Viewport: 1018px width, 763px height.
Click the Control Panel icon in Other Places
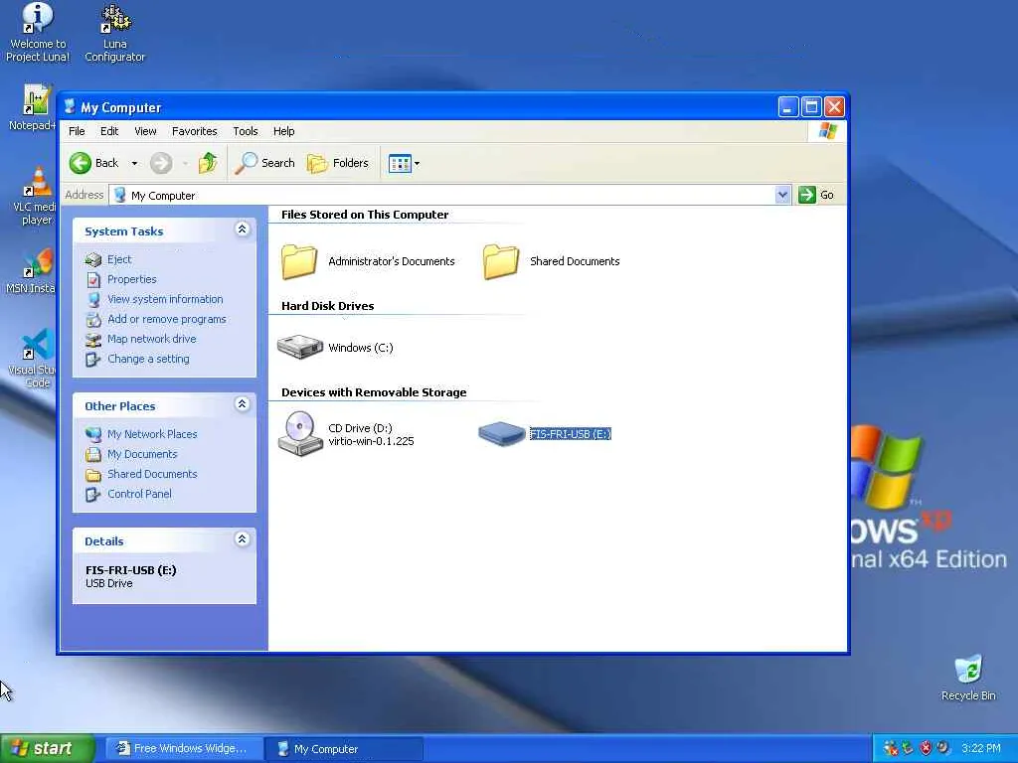click(x=93, y=495)
